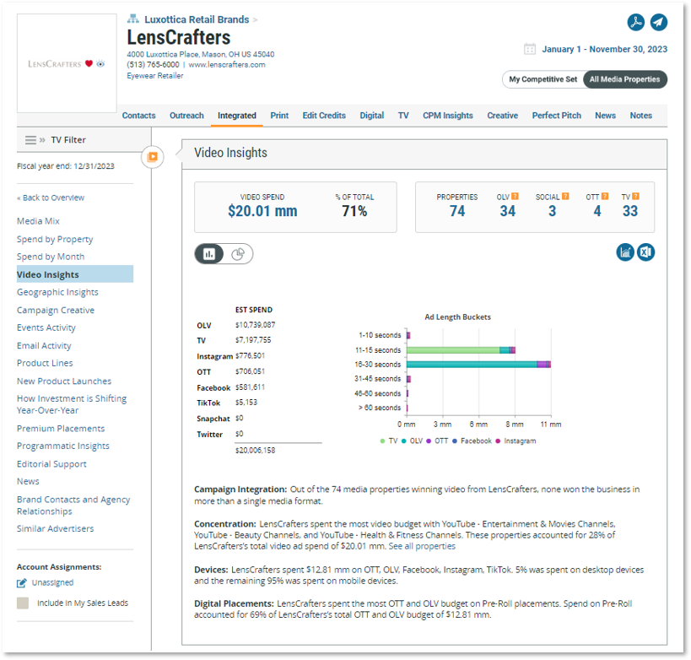This screenshot has height=660, width=691.
Task: Open the Outreach tab
Action: [x=186, y=116]
